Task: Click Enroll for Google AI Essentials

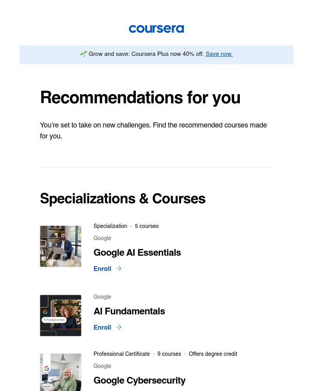Action: [103, 269]
